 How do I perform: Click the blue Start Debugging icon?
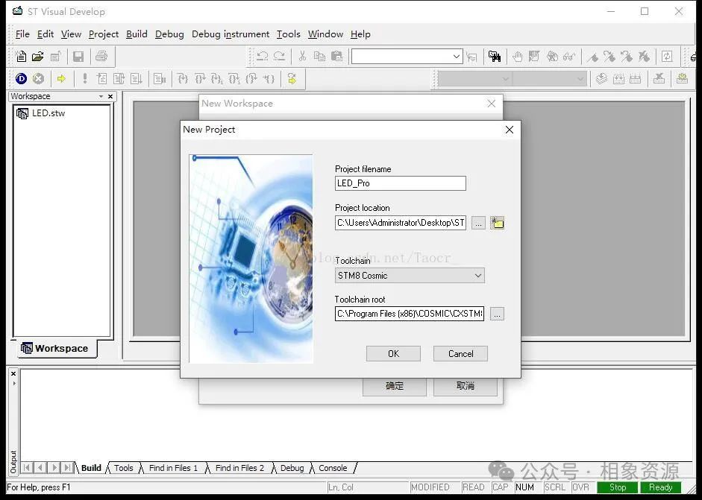pyautogui.click(x=21, y=79)
